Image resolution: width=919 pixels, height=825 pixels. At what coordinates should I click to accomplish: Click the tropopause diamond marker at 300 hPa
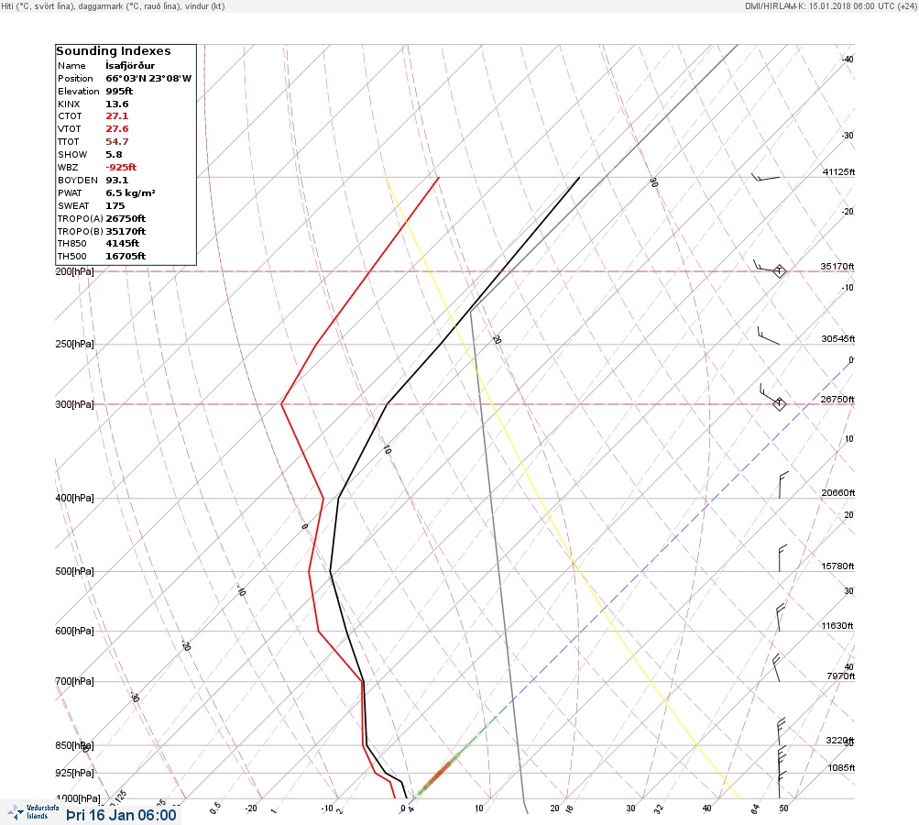pyautogui.click(x=779, y=403)
